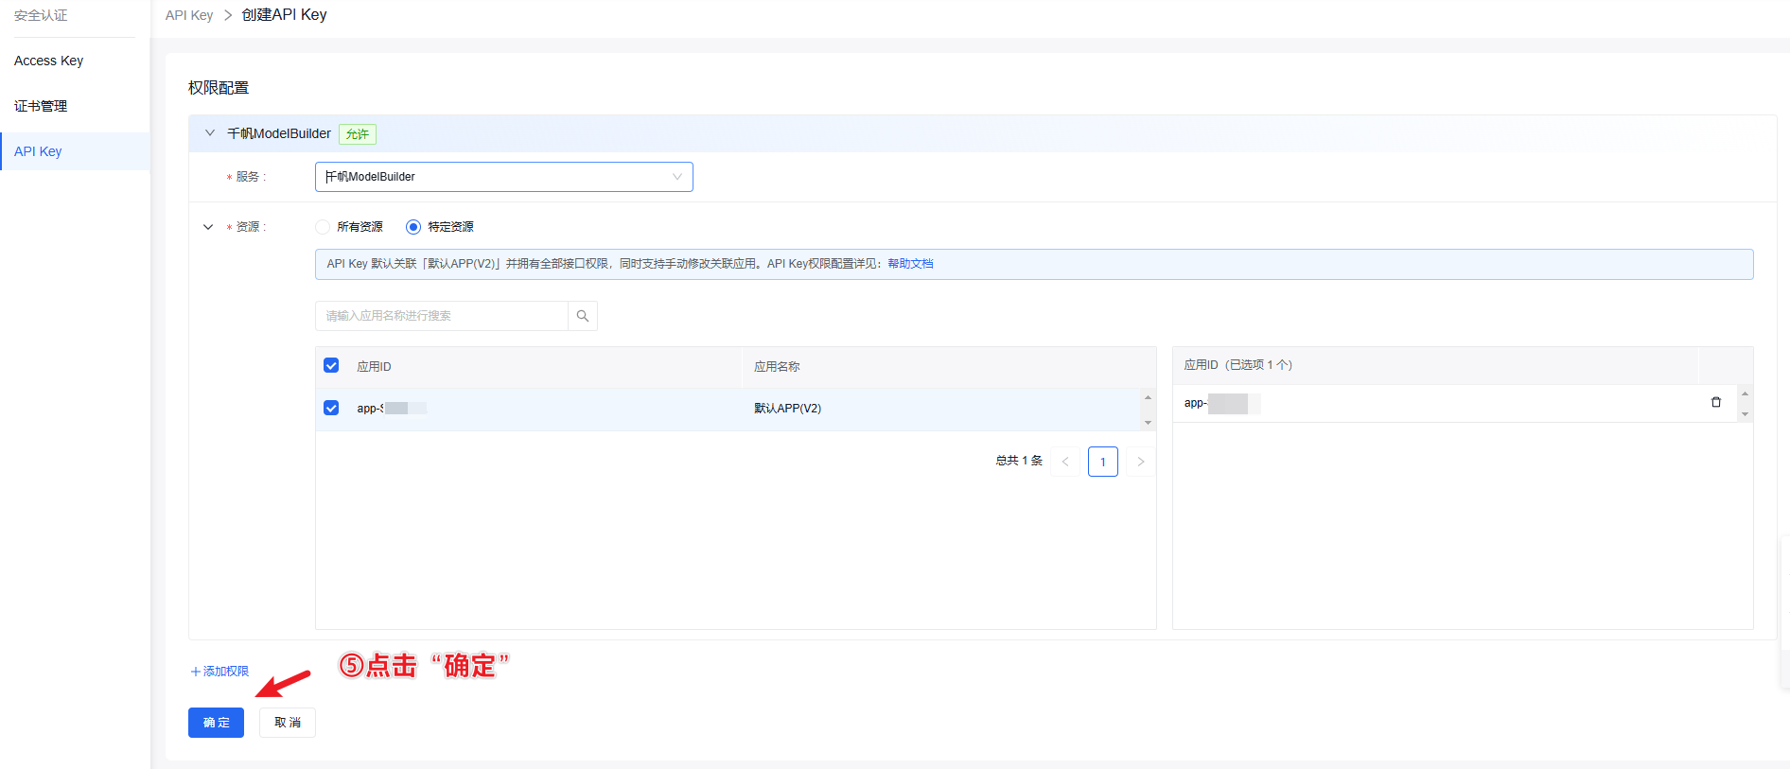
Task: Open 证书管理 in sidebar
Action: click(41, 106)
